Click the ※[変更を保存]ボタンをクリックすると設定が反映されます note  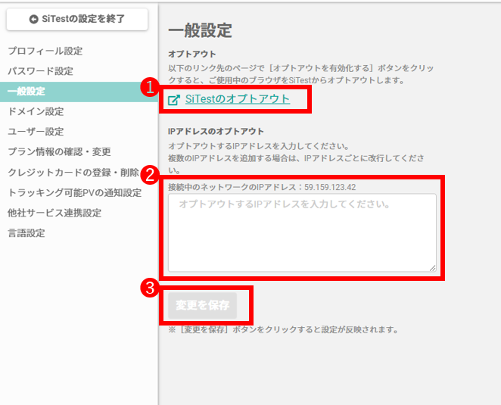click(283, 329)
